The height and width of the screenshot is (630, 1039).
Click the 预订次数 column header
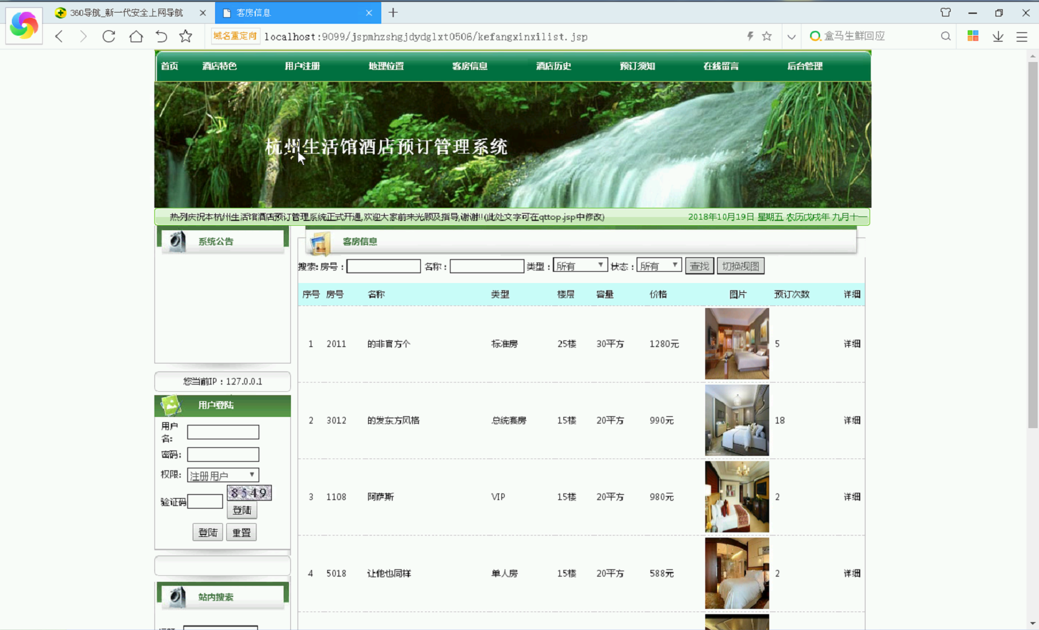coord(792,294)
